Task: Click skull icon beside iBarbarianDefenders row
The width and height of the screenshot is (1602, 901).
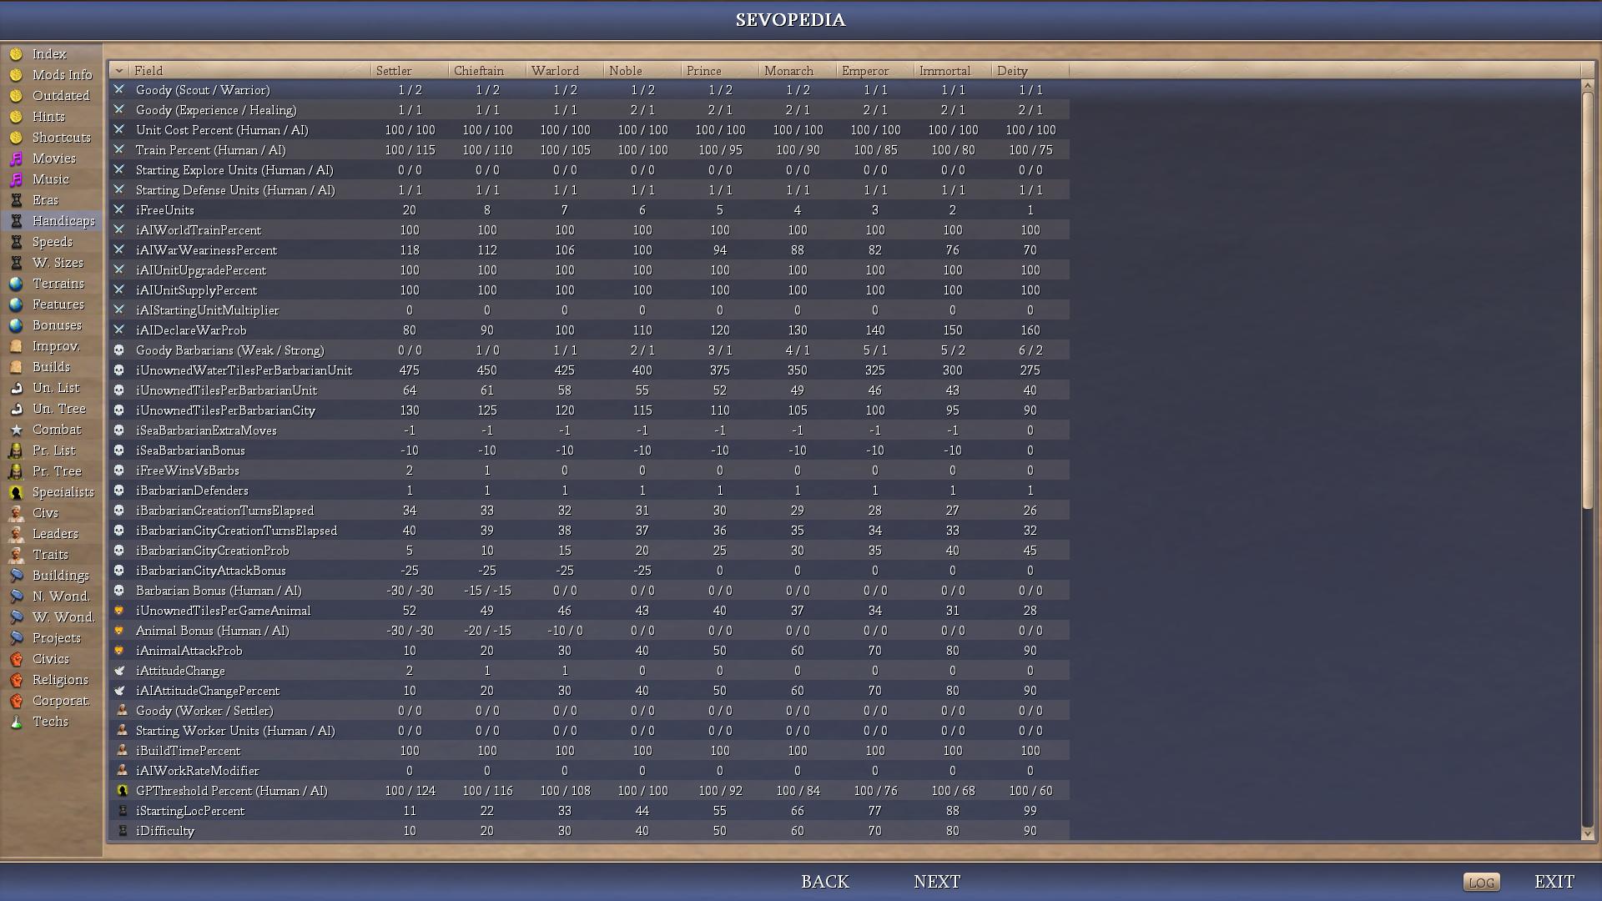Action: [x=119, y=491]
